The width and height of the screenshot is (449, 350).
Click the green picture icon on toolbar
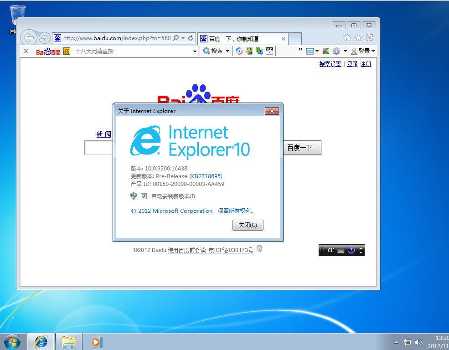click(x=249, y=51)
